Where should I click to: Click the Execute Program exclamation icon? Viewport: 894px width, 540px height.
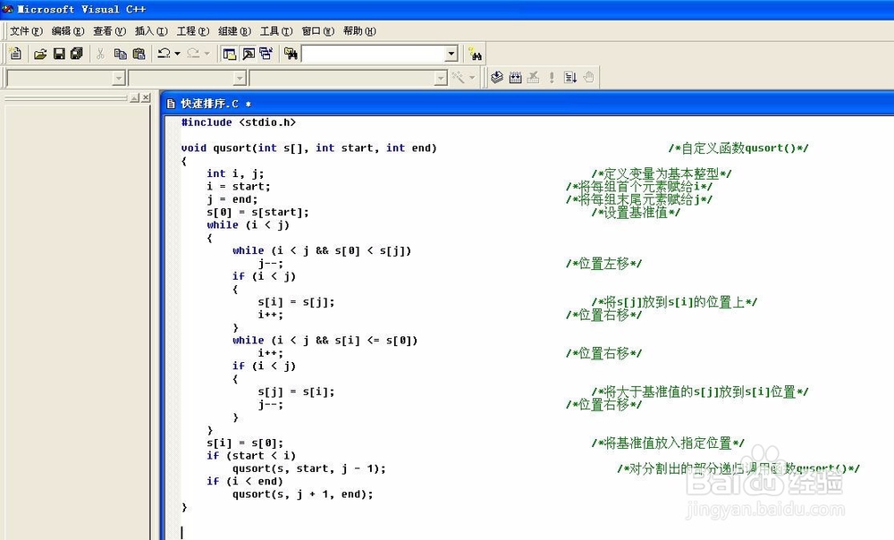(552, 77)
